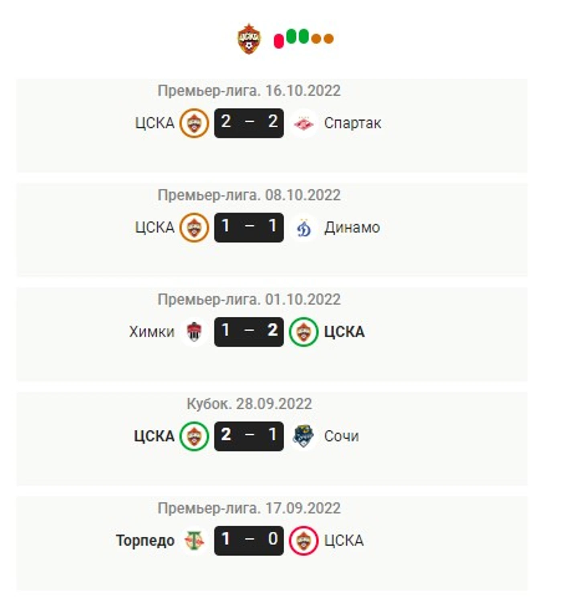Click the Sochi team logo
The image size is (586, 615).
[303, 436]
